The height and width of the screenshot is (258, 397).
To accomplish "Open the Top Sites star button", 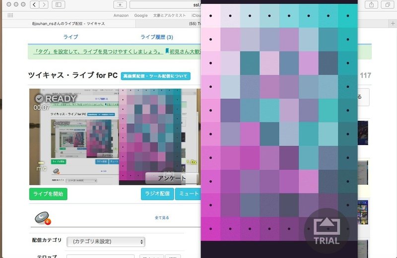I will (120, 4).
